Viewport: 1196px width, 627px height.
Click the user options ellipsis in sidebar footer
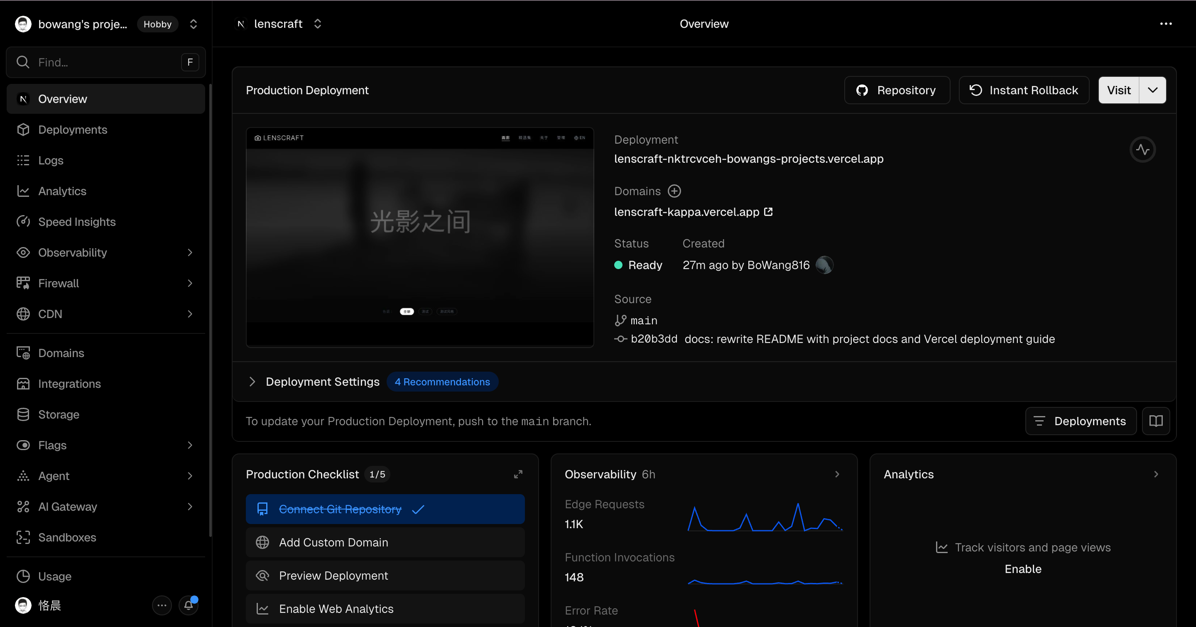(162, 605)
